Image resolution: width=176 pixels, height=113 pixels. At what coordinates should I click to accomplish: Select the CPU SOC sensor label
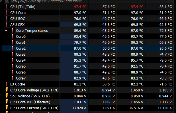(x=18, y=18)
